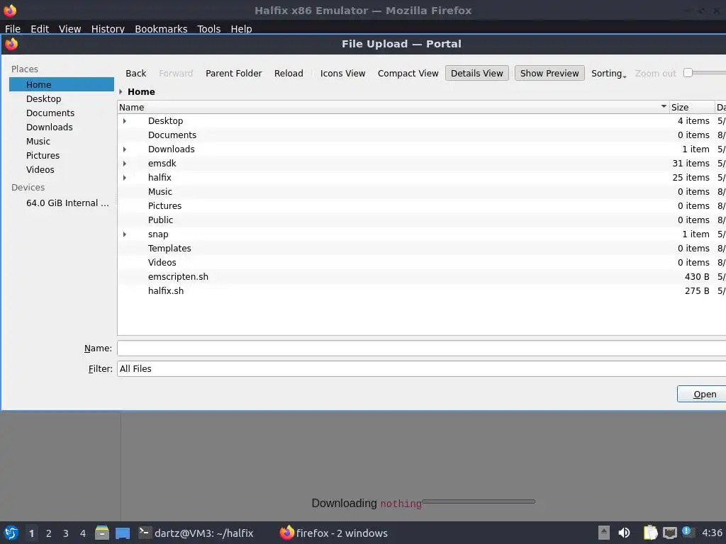Click the firefox - 2 windows taskbar entry

[x=334, y=533]
